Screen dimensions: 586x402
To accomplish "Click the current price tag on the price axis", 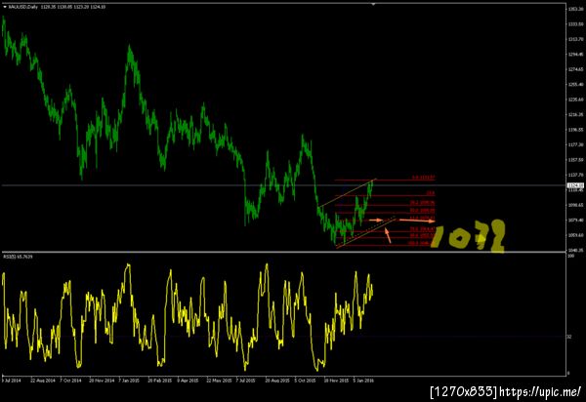I will coord(575,185).
